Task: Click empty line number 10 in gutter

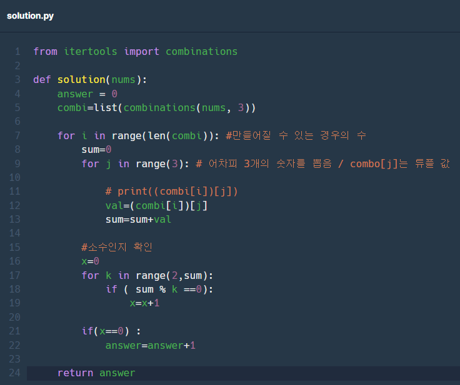Action: (14, 178)
